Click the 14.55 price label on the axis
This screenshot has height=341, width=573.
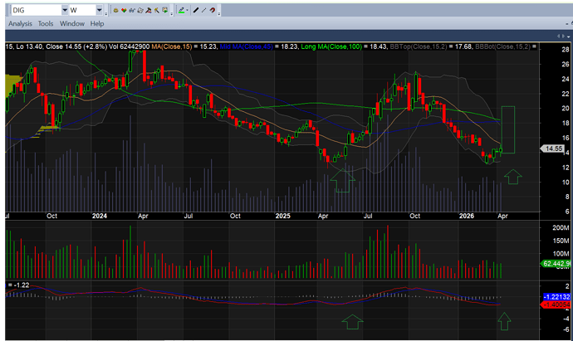click(x=552, y=149)
